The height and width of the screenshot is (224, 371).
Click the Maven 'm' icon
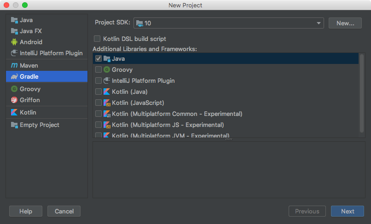click(14, 66)
